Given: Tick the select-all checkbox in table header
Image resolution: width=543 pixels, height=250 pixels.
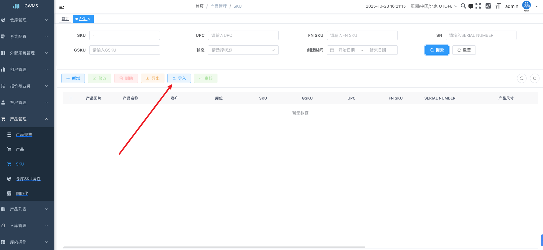Looking at the screenshot, I should [71, 98].
